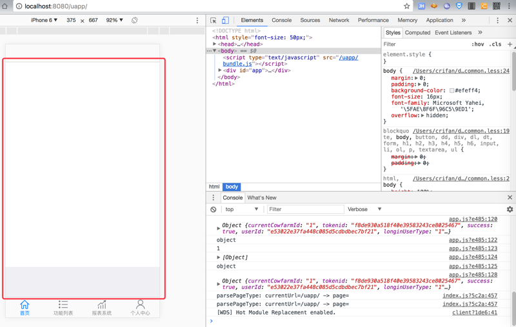
Task: Click the orange extension icon next to JH
Action: pyautogui.click(x=434, y=6)
